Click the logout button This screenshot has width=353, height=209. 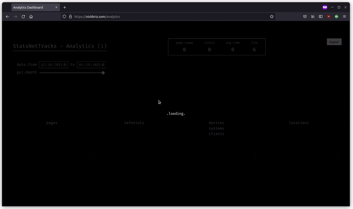click(x=334, y=42)
